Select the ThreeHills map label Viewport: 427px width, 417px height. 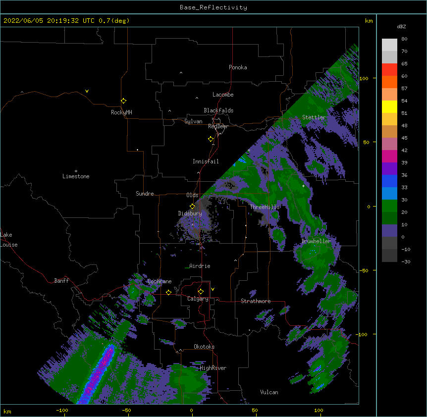click(265, 207)
